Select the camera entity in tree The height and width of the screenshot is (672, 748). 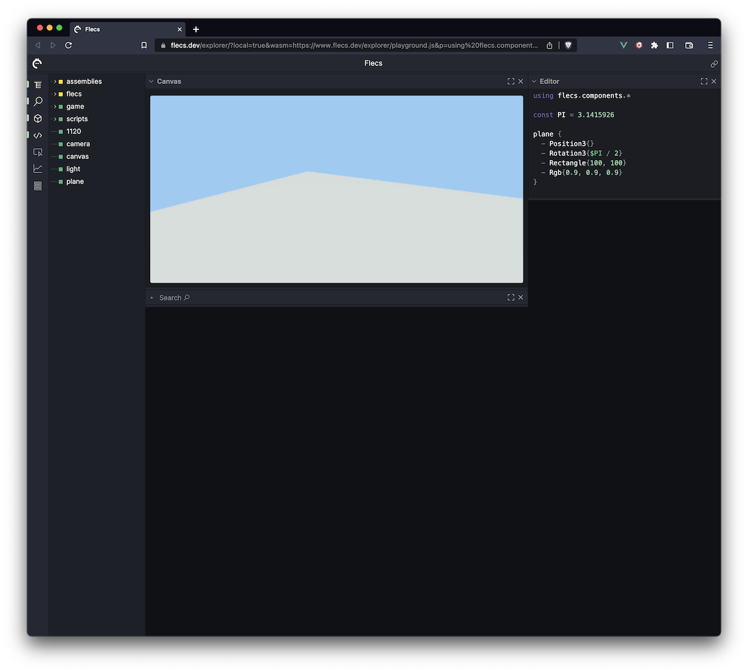(x=78, y=144)
